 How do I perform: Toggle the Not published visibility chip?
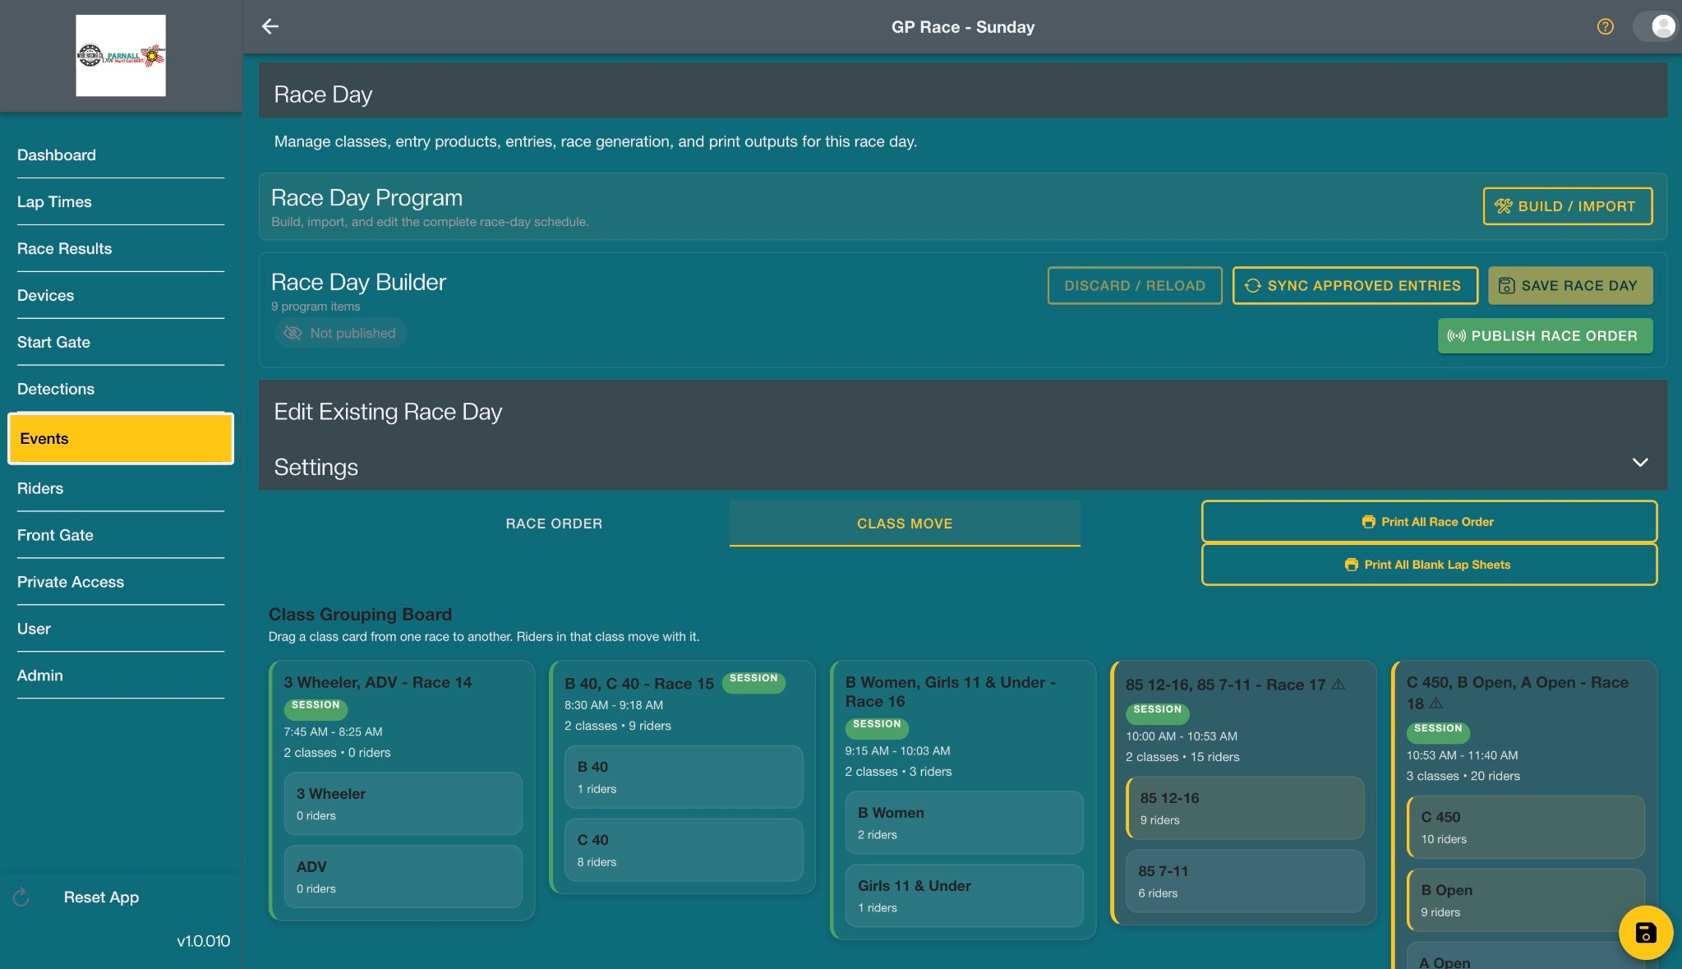pyautogui.click(x=340, y=333)
